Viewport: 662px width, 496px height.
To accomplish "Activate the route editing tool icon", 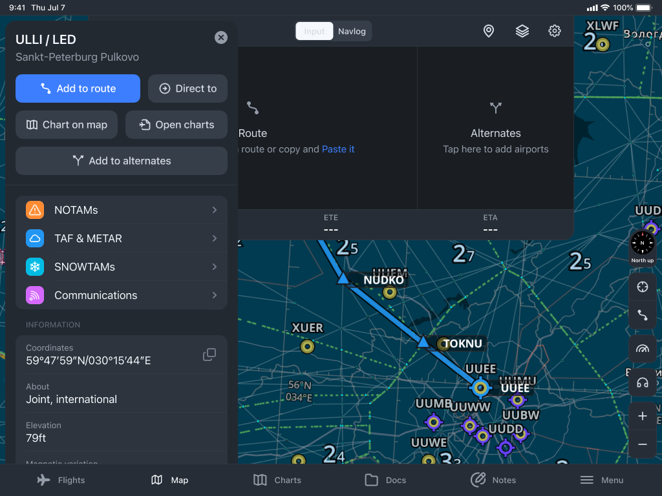I will tap(642, 315).
